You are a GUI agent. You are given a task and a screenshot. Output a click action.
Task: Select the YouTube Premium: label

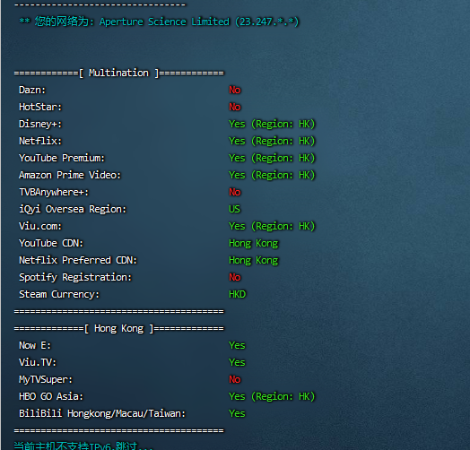click(62, 158)
